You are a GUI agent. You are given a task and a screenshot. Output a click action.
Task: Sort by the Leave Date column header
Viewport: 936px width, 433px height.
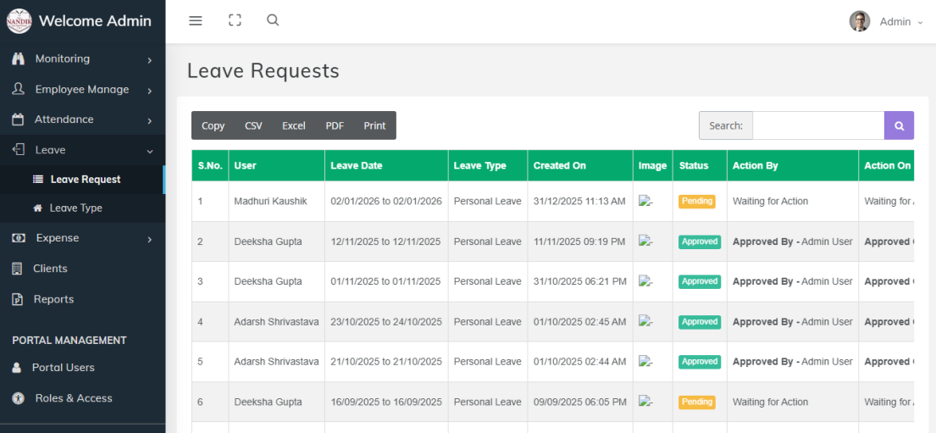pos(387,165)
